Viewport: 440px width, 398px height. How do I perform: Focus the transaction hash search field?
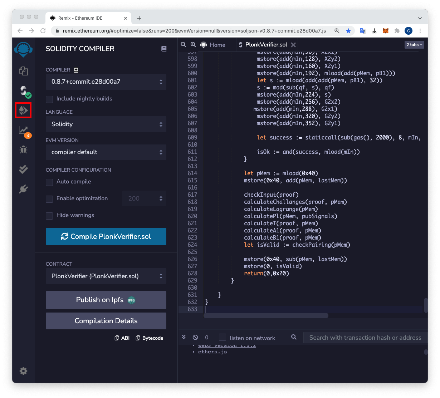pos(365,338)
